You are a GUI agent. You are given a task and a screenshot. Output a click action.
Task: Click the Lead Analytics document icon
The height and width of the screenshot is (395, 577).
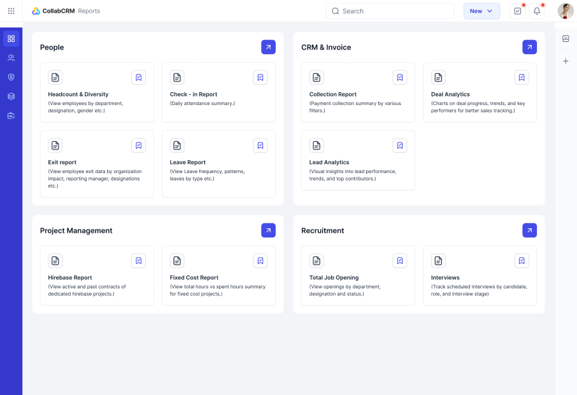point(317,146)
